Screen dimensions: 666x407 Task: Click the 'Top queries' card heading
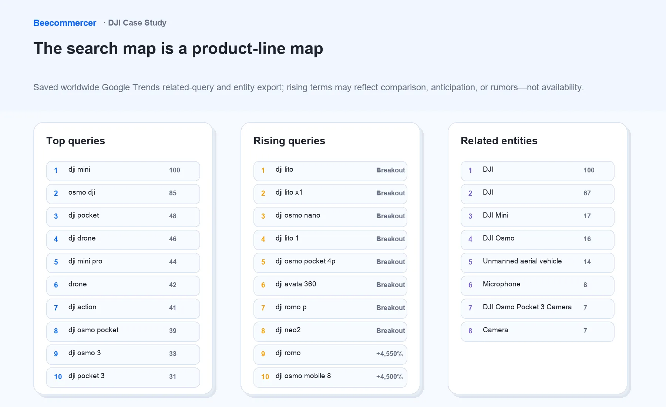point(75,141)
